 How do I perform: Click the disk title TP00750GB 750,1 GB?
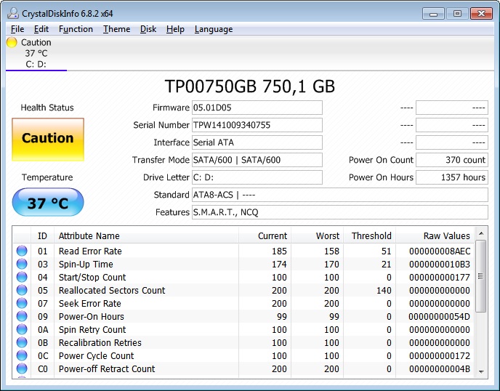(250, 86)
